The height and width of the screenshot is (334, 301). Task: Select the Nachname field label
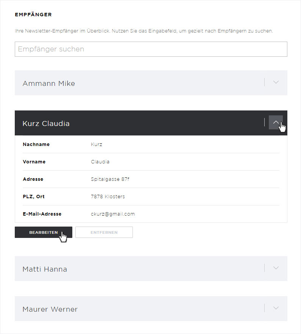click(36, 144)
